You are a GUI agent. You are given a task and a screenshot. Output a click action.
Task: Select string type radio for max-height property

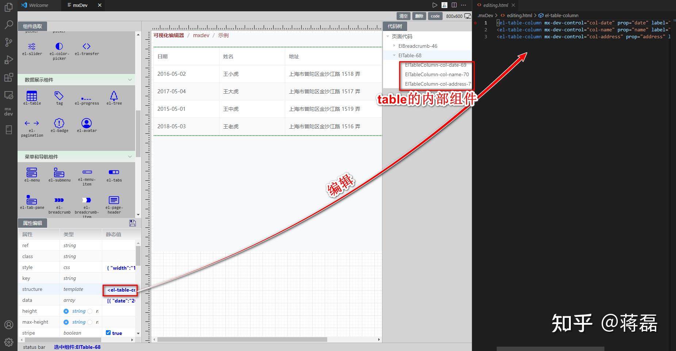click(66, 322)
